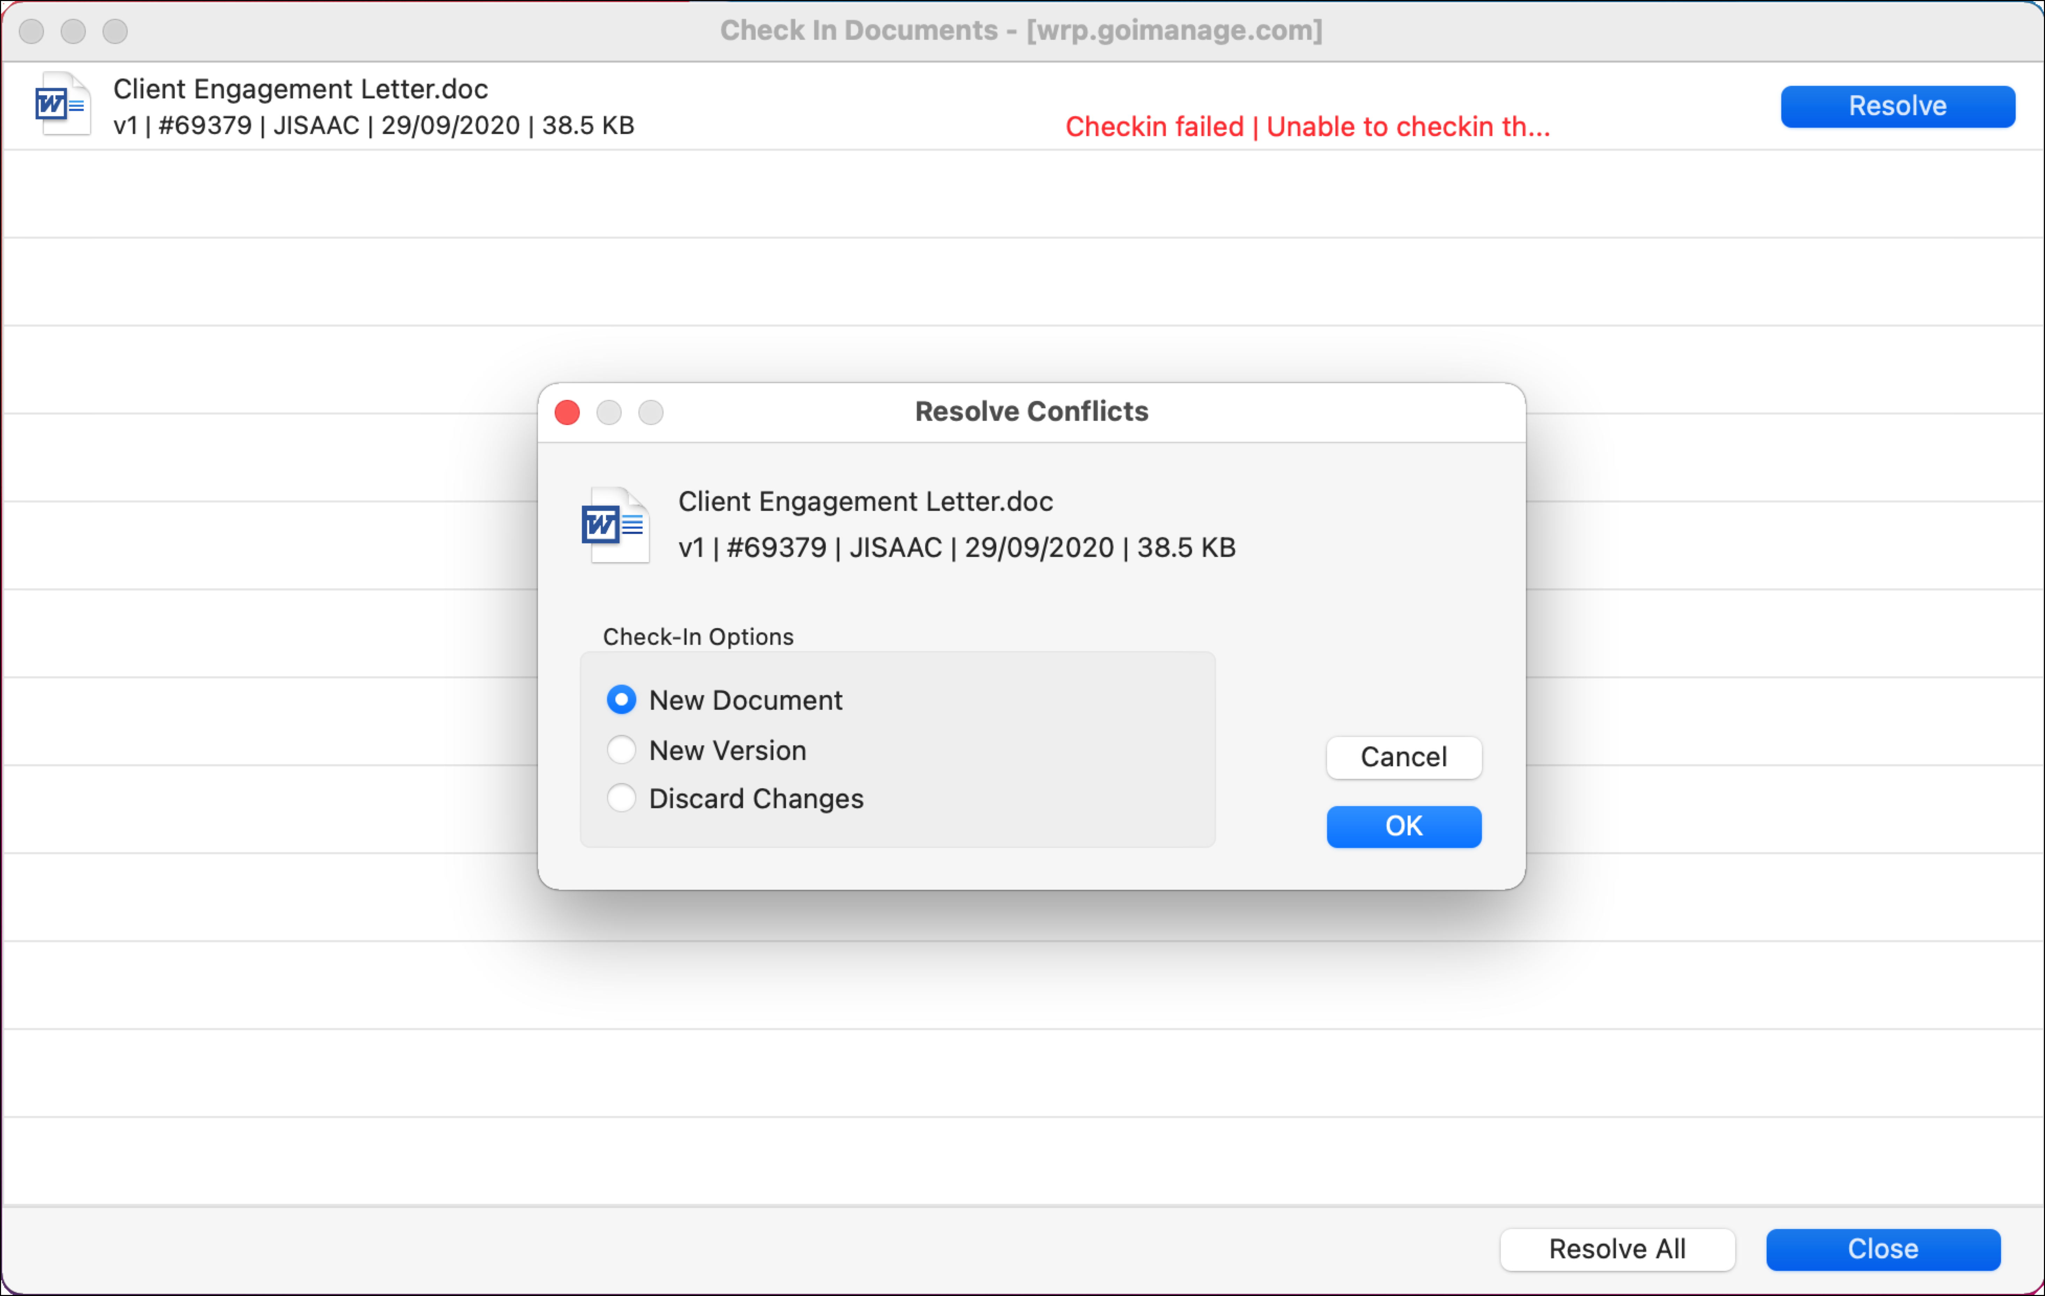Select the New Document radio option
2045x1296 pixels.
point(622,700)
